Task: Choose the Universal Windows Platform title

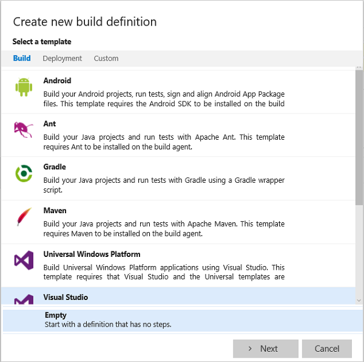Action: tap(92, 254)
